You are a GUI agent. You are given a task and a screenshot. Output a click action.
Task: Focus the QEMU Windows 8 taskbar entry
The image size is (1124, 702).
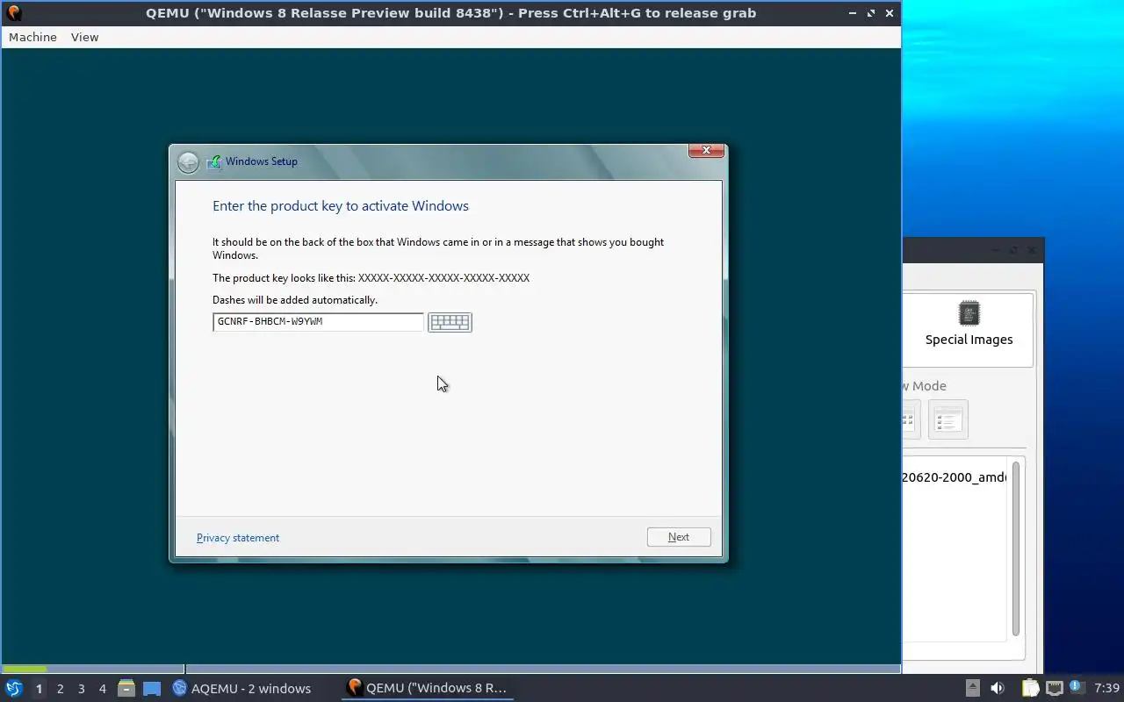pyautogui.click(x=428, y=689)
